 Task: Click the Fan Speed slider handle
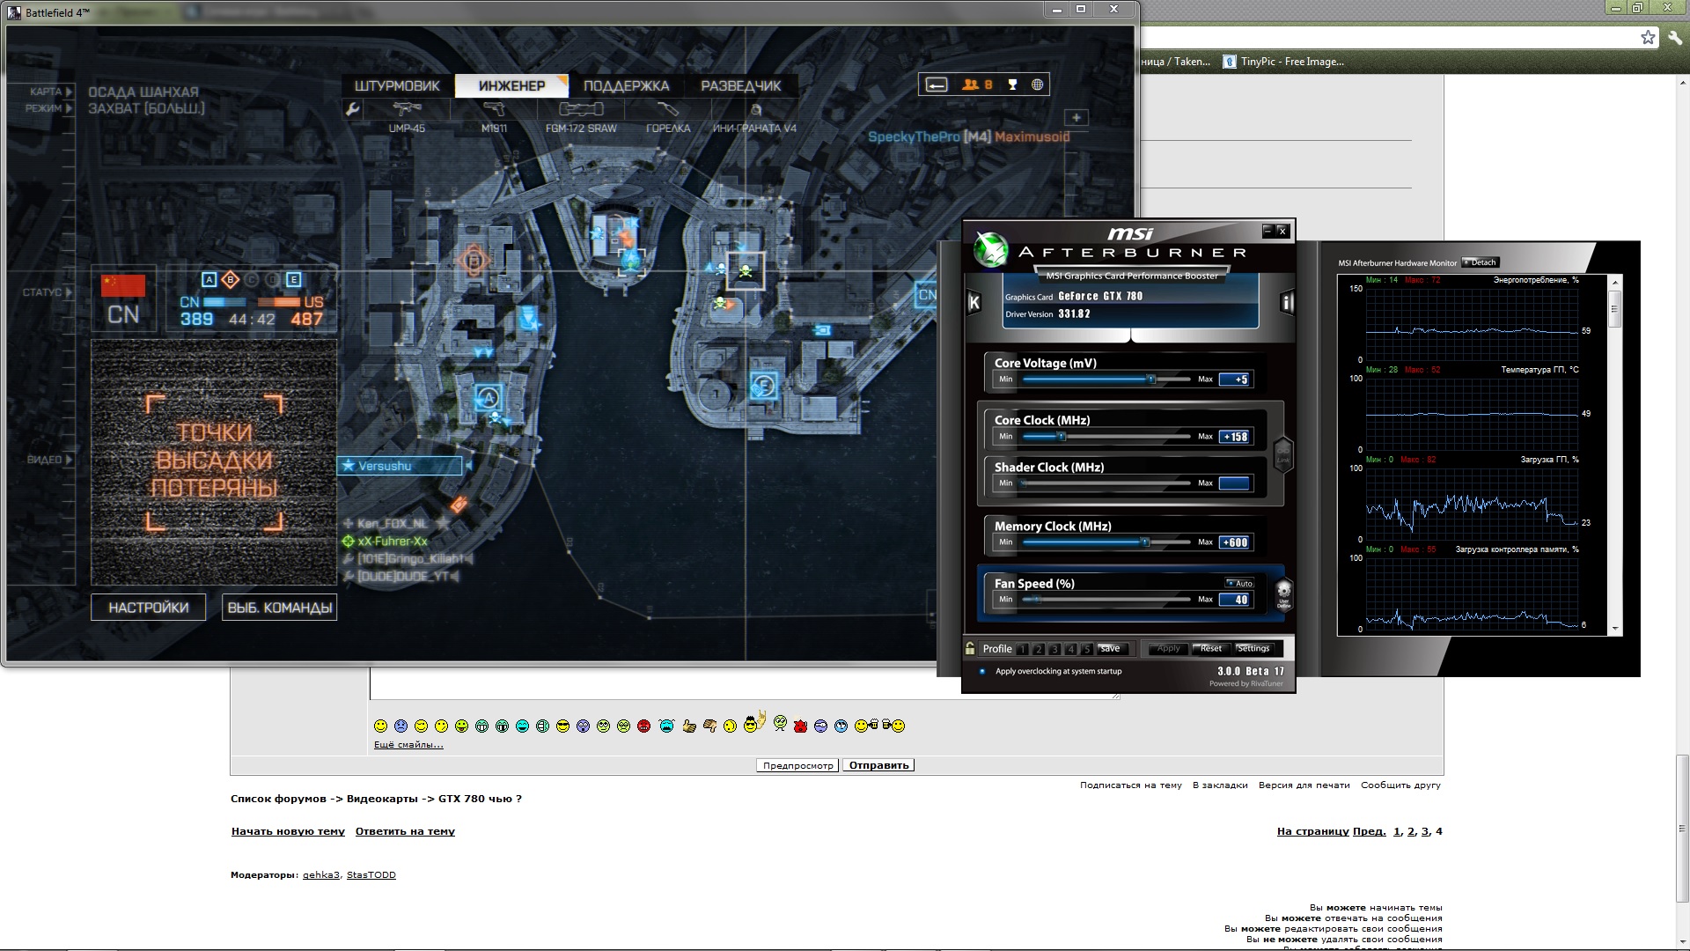click(x=1037, y=600)
